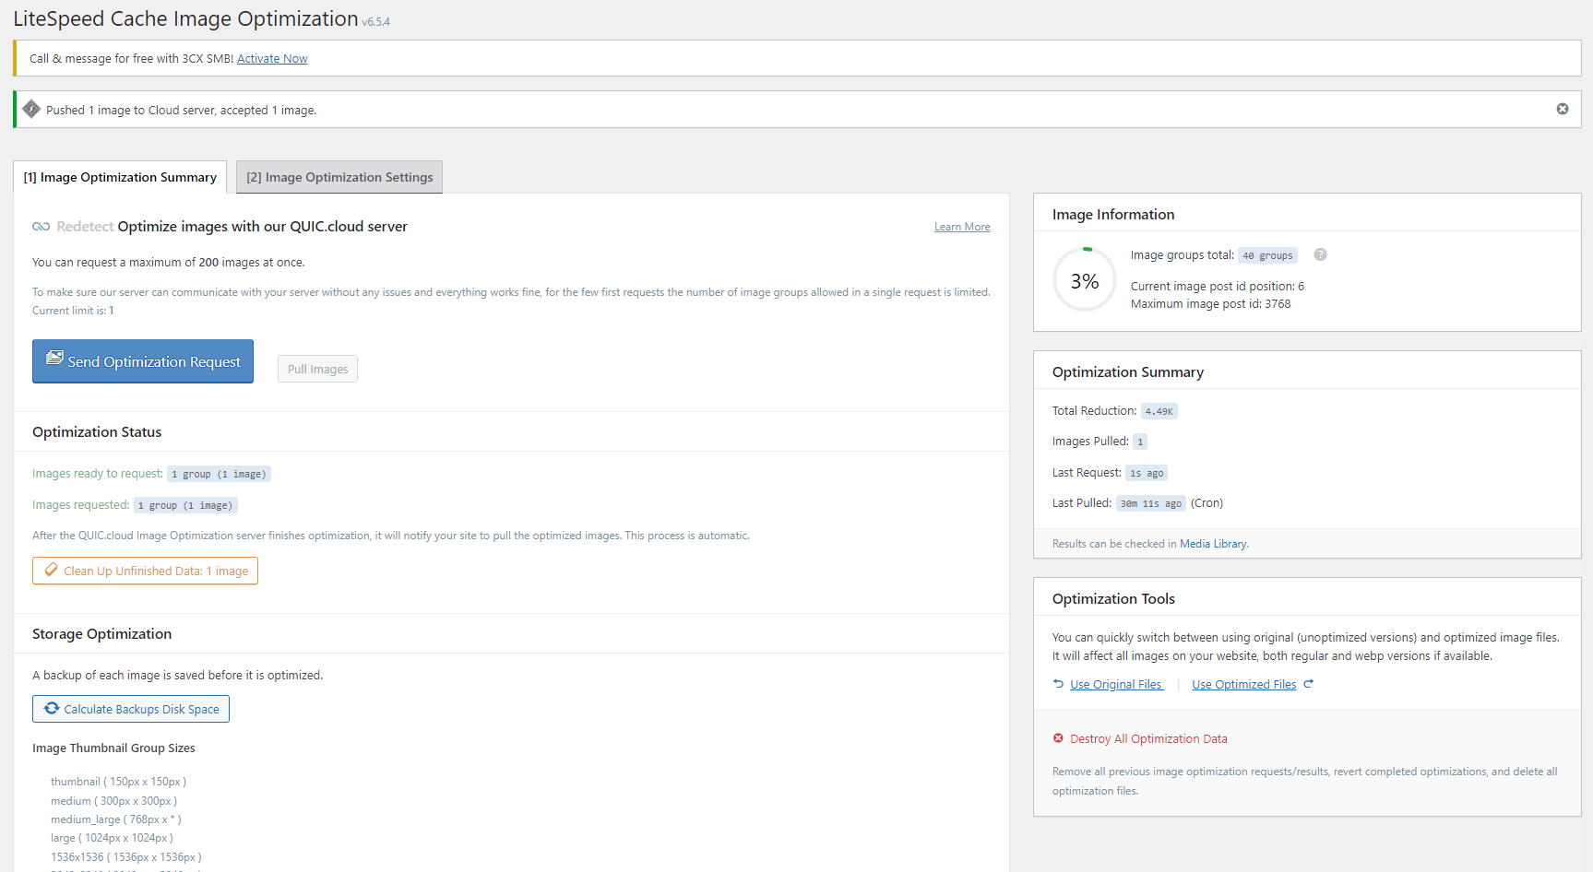The height and width of the screenshot is (872, 1593).
Task: Open the Learn More documentation link
Action: [x=962, y=226]
